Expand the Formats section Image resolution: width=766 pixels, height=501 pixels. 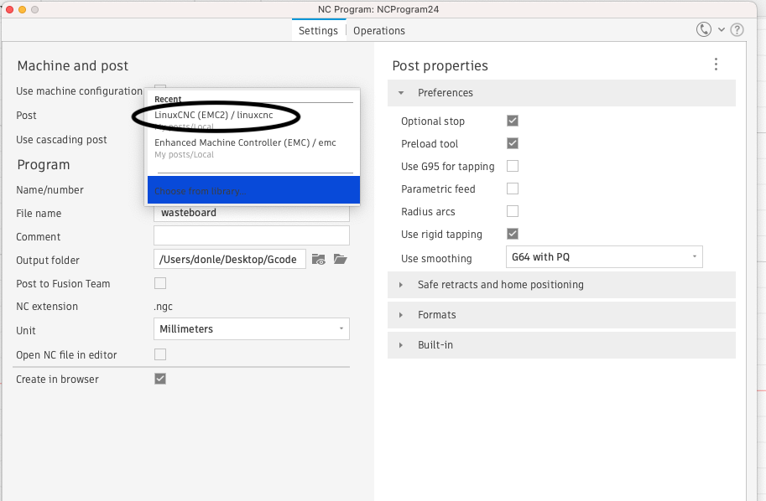(561, 315)
